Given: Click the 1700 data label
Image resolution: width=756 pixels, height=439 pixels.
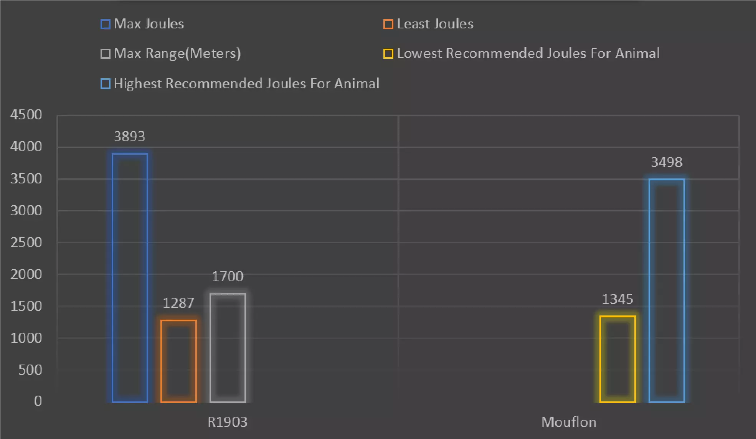Looking at the screenshot, I should (228, 276).
